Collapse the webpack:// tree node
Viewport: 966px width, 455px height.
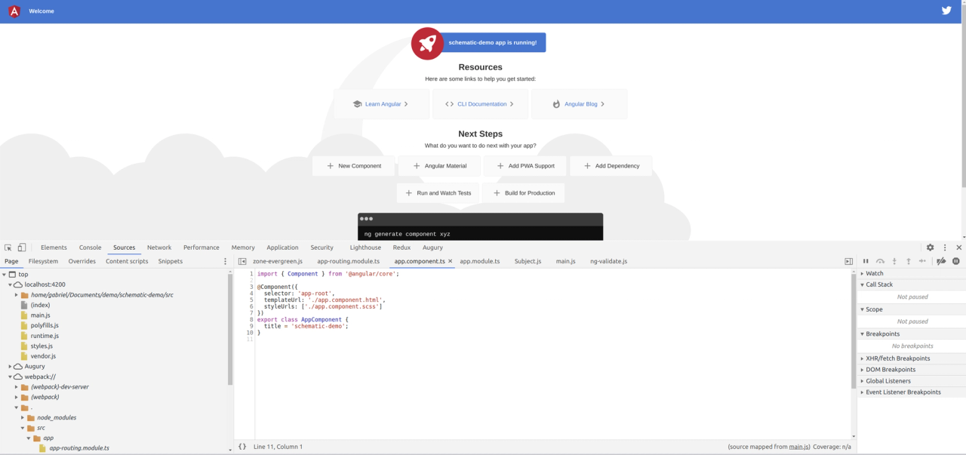tap(11, 377)
